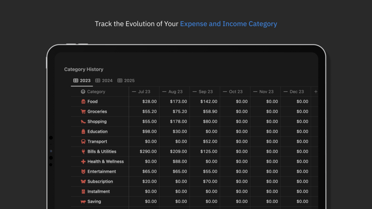Select the $20.00 Subscription cell
The width and height of the screenshot is (372, 209).
144,182
